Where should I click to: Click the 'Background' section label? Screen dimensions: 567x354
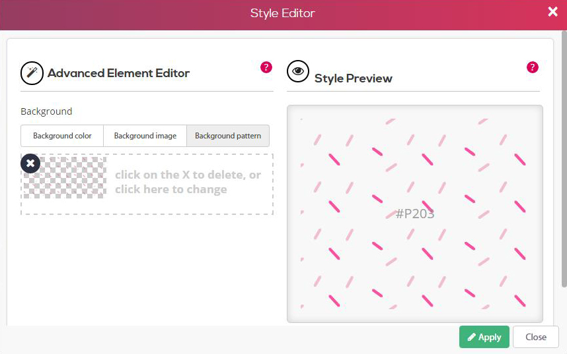tap(46, 111)
